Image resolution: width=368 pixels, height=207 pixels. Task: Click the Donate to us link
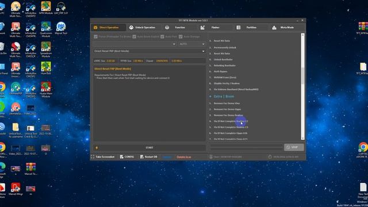pos(184,157)
